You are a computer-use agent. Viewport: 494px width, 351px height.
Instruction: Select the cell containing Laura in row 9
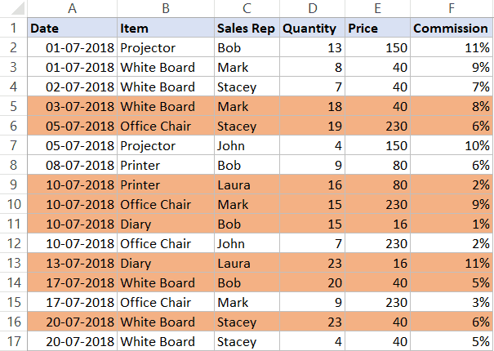click(x=247, y=184)
